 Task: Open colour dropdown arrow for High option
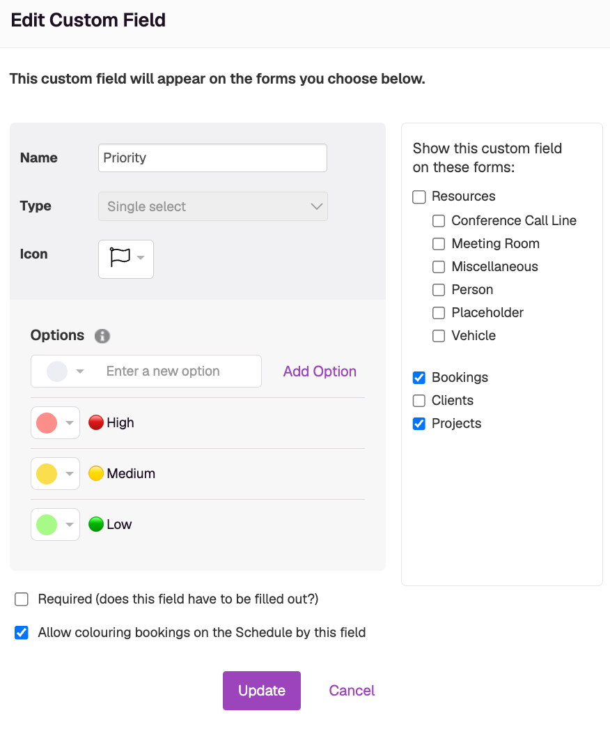pyautogui.click(x=70, y=423)
